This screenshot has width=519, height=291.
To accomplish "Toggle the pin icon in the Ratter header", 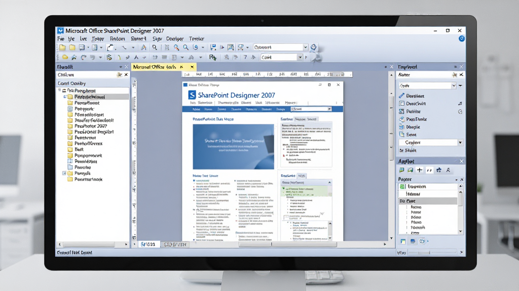I will [455, 75].
